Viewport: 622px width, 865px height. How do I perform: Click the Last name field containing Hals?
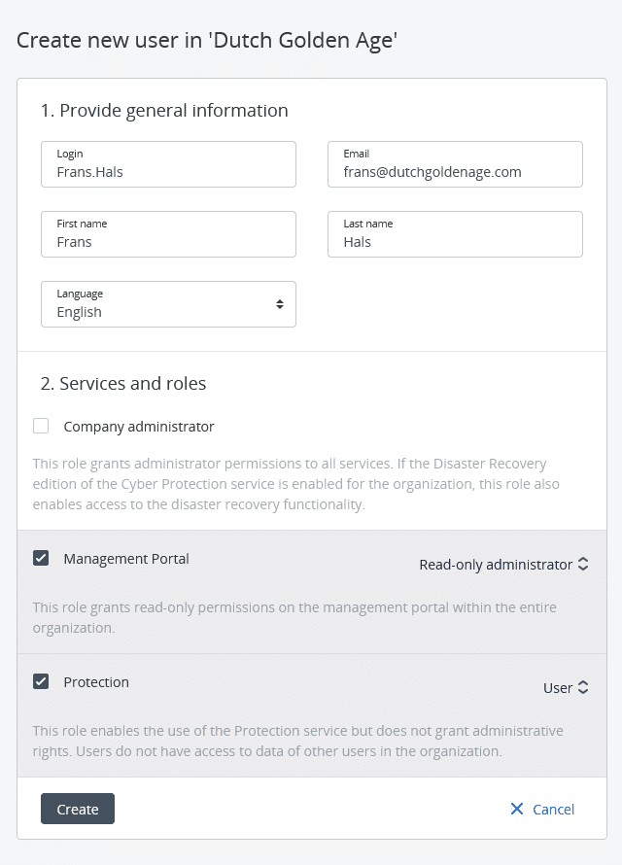pyautogui.click(x=455, y=234)
